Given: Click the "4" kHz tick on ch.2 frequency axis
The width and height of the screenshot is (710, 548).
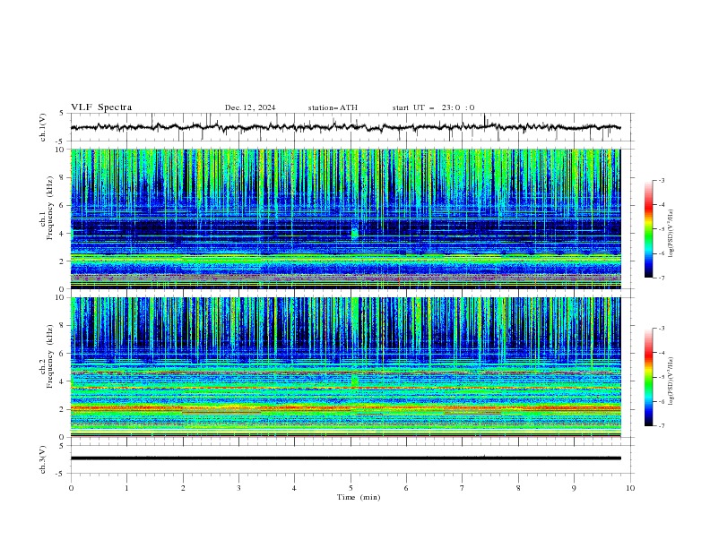Looking at the screenshot, I should [x=64, y=381].
